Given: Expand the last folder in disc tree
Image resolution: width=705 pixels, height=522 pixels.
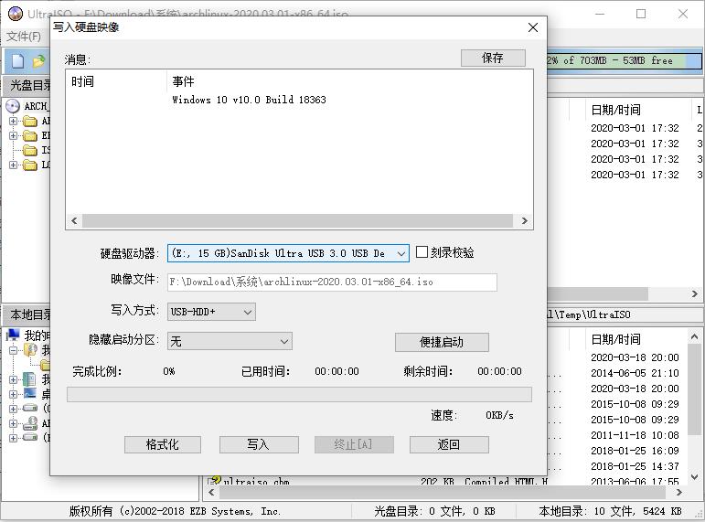Looking at the screenshot, I should 13,165.
